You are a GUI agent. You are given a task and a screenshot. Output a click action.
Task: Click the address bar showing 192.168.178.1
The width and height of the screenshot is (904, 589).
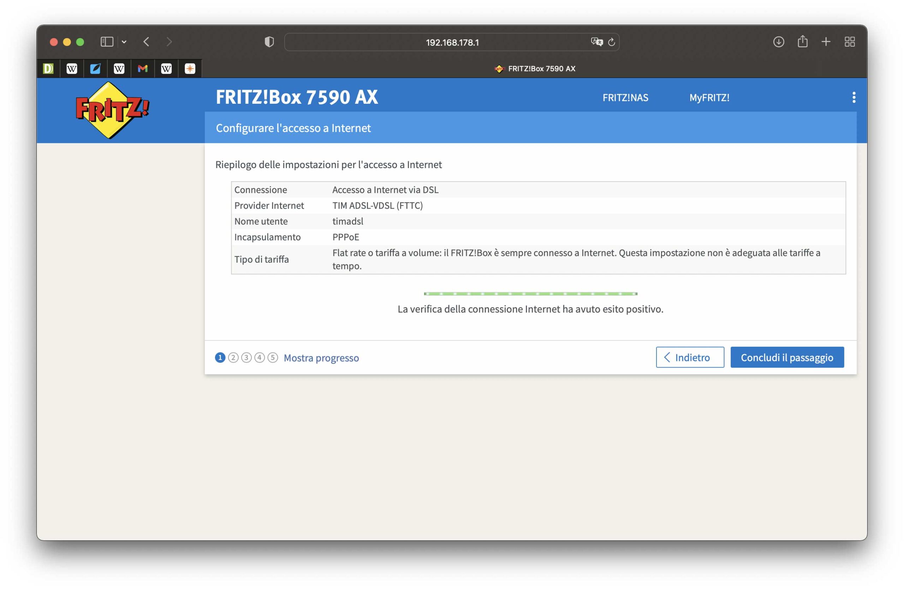tap(452, 42)
